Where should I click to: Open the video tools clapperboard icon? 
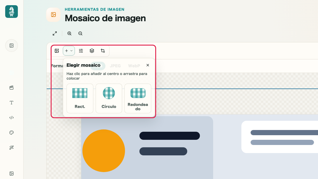point(12,88)
